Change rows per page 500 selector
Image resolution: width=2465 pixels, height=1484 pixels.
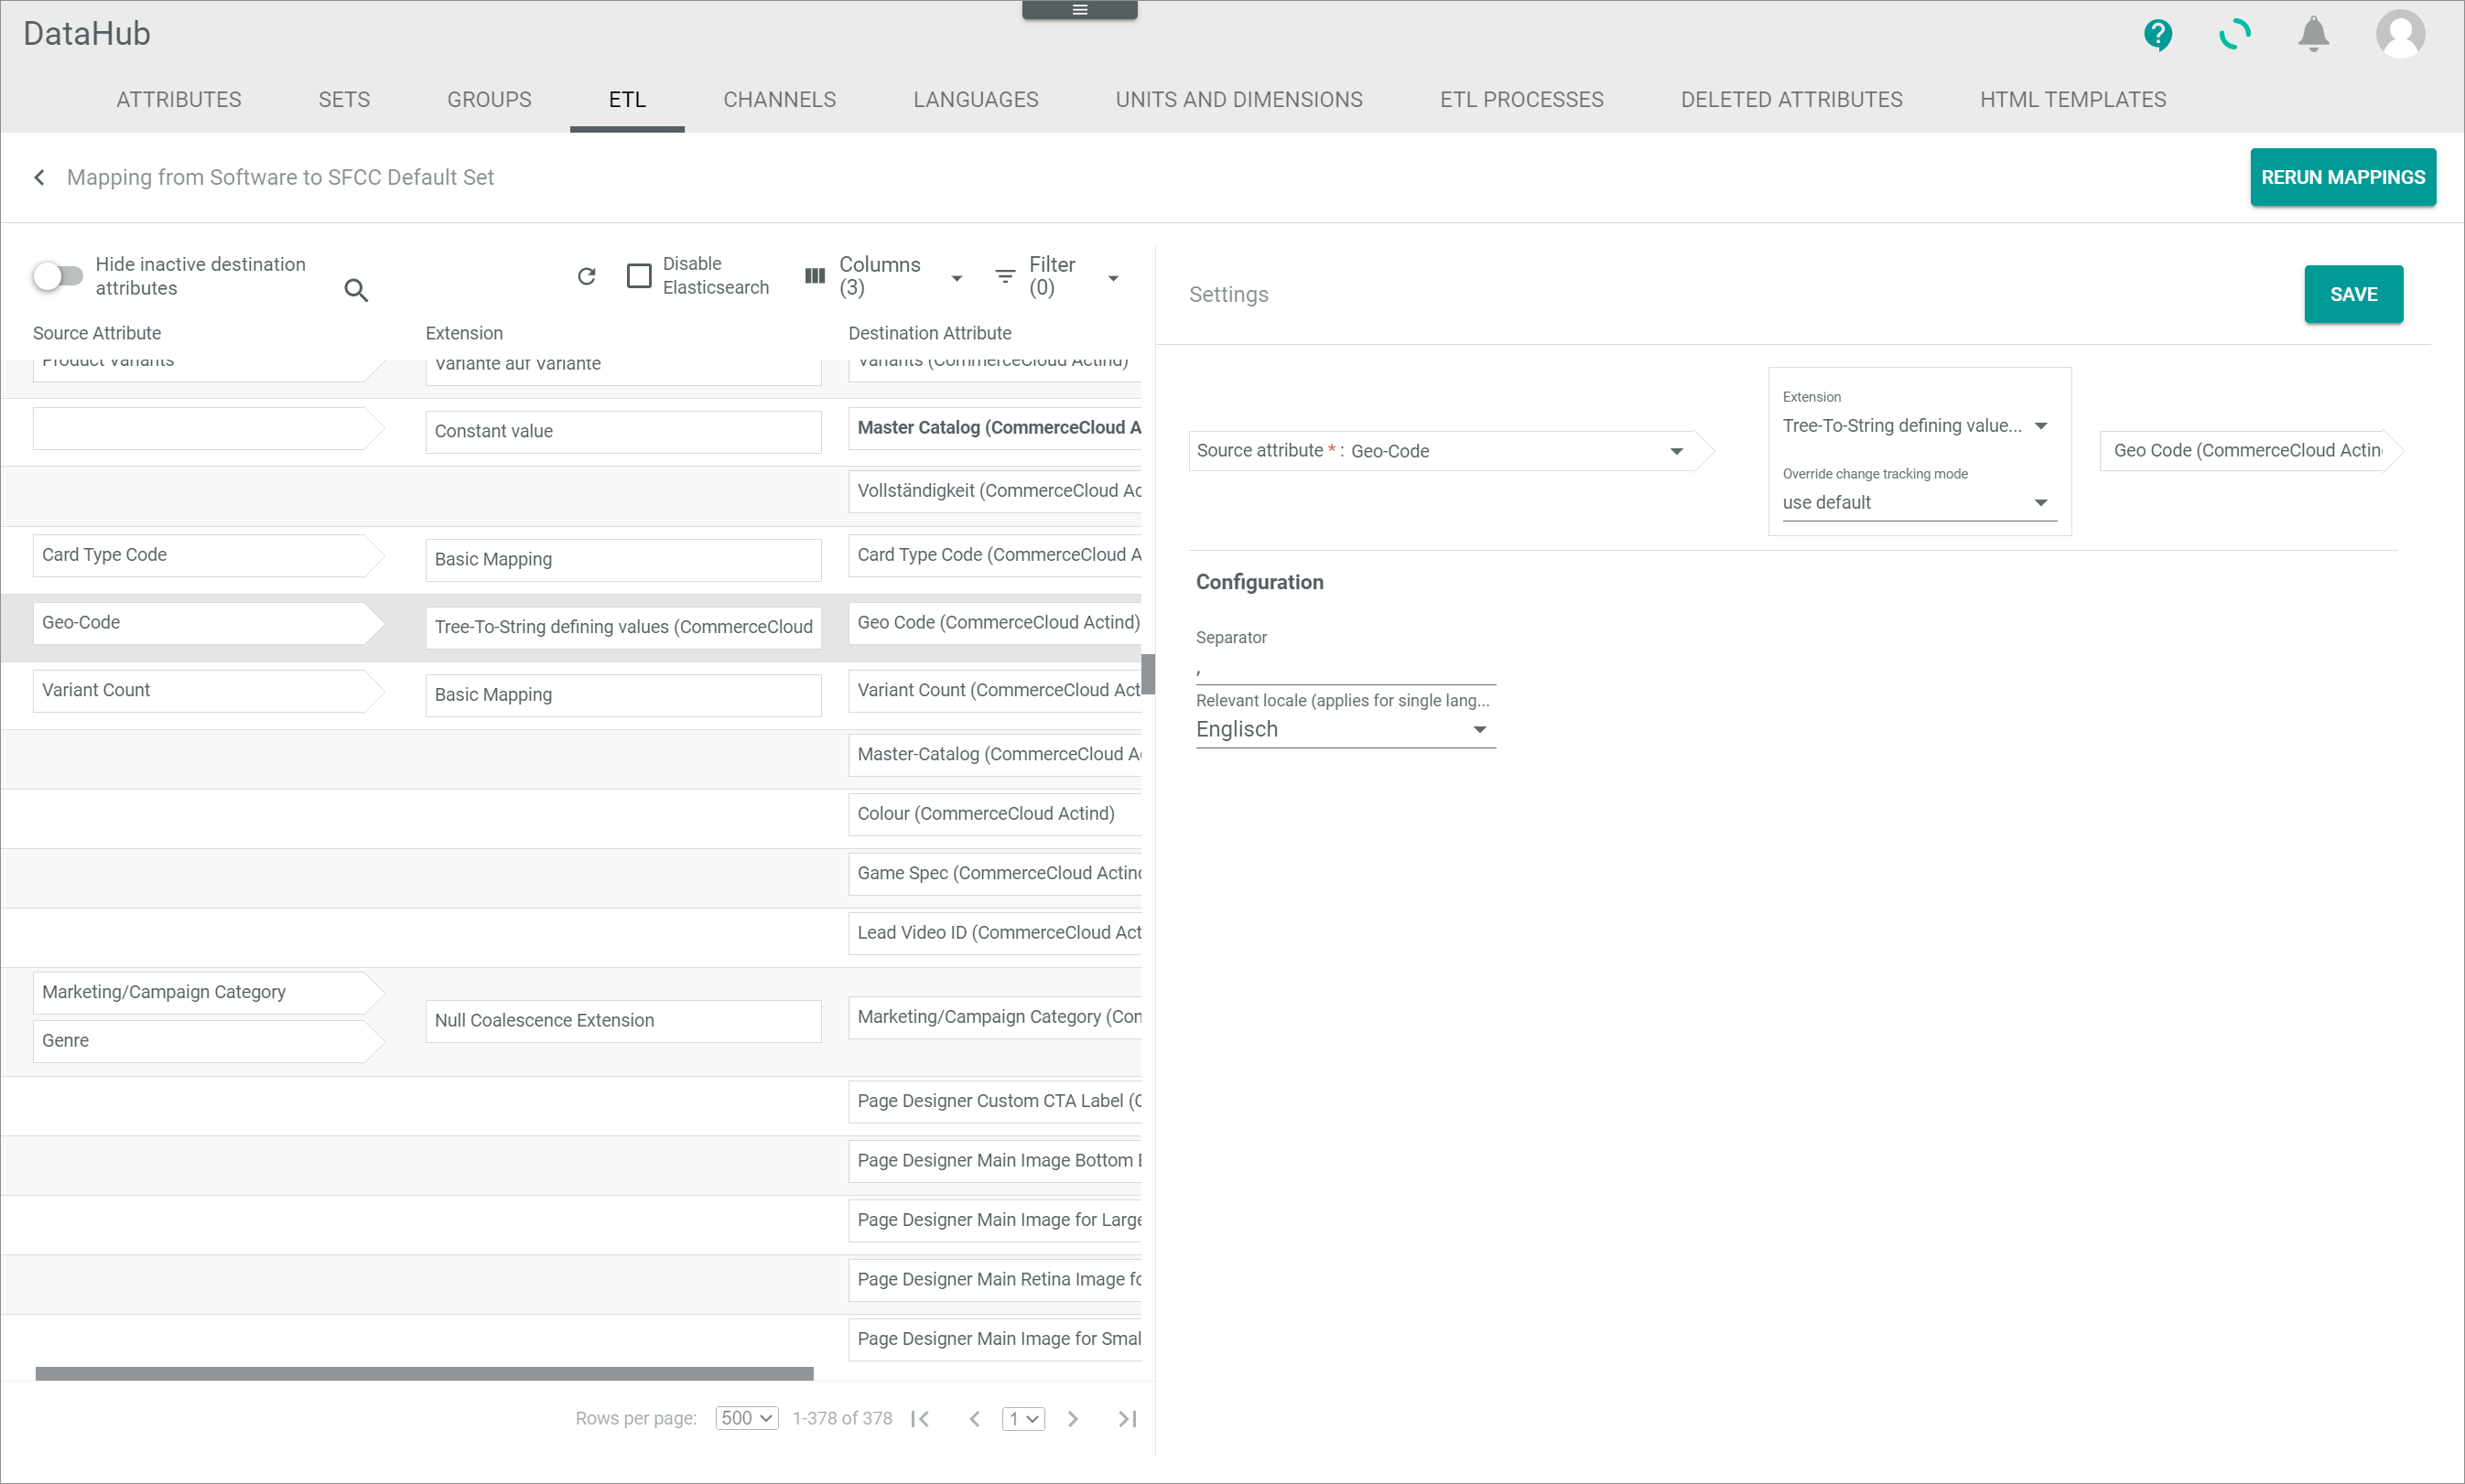[x=746, y=1419]
